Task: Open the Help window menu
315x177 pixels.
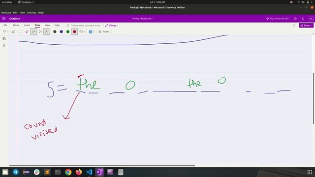Action: pyautogui.click(x=41, y=13)
